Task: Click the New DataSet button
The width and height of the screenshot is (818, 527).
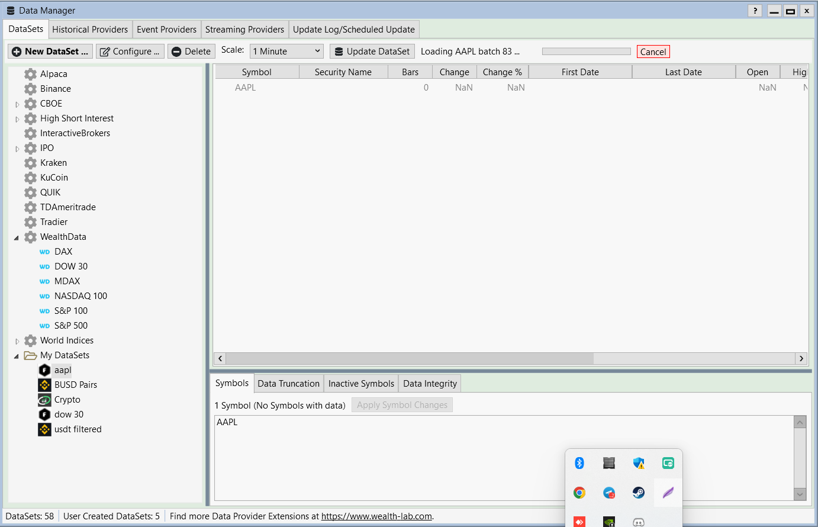Action: (50, 52)
